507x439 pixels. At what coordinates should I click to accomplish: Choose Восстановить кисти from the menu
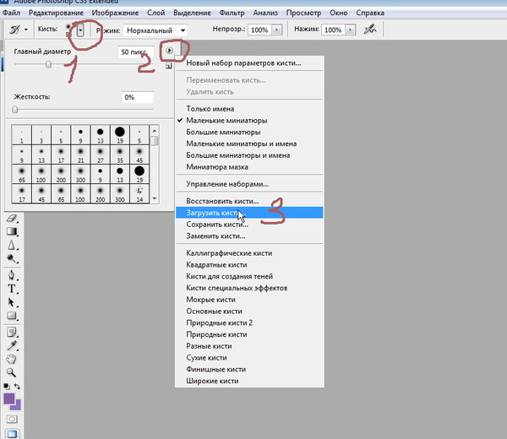point(249,201)
